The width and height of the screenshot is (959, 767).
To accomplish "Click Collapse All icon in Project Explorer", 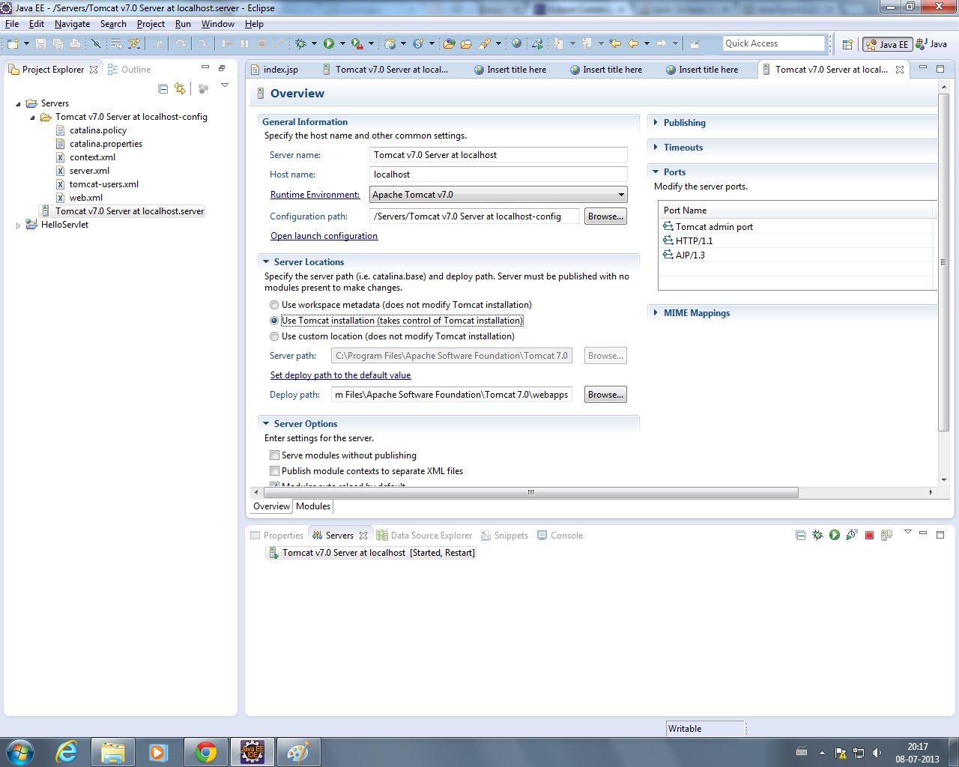I will pyautogui.click(x=163, y=88).
